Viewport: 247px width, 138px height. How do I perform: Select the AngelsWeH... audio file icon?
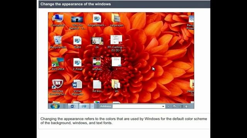(97, 20)
